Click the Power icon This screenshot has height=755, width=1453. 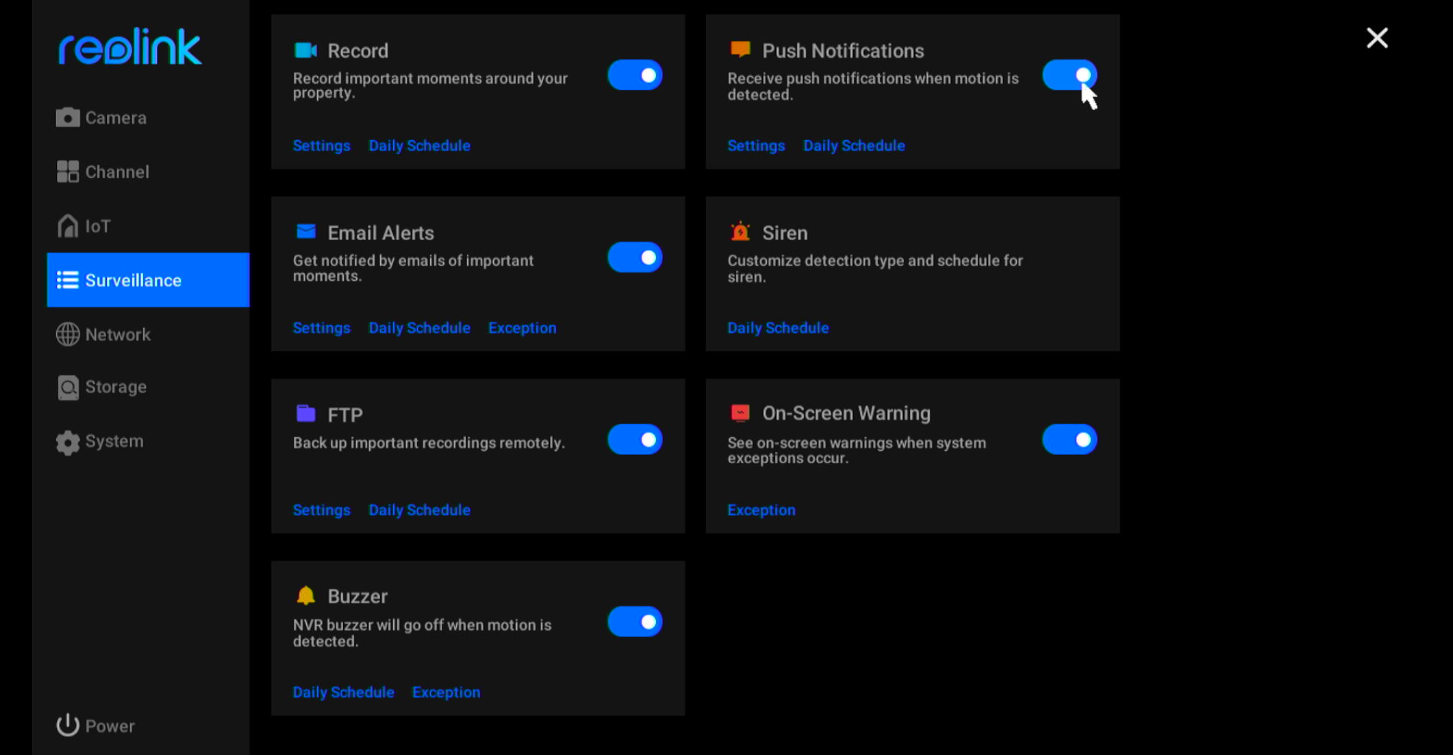point(68,725)
